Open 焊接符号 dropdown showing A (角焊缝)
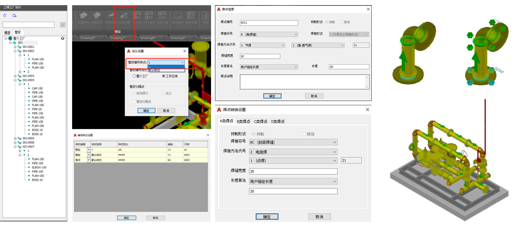Screen dimensions: 518x228 point(268,35)
